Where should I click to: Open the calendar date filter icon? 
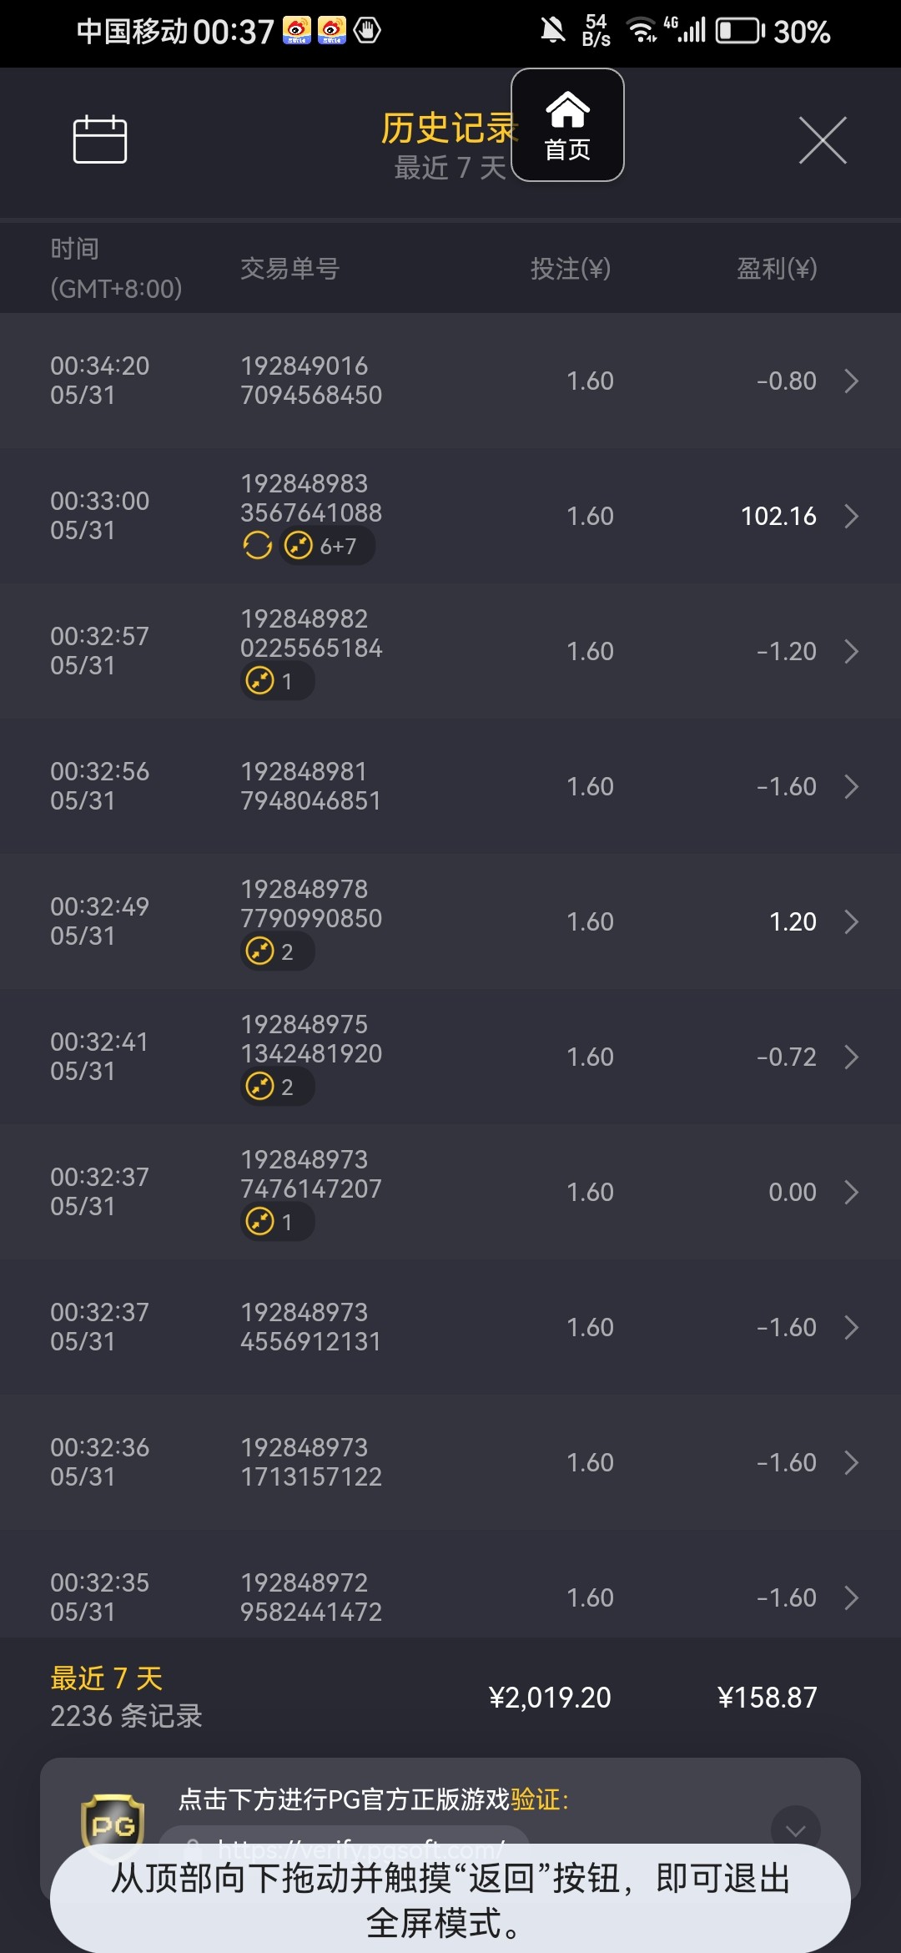[100, 139]
